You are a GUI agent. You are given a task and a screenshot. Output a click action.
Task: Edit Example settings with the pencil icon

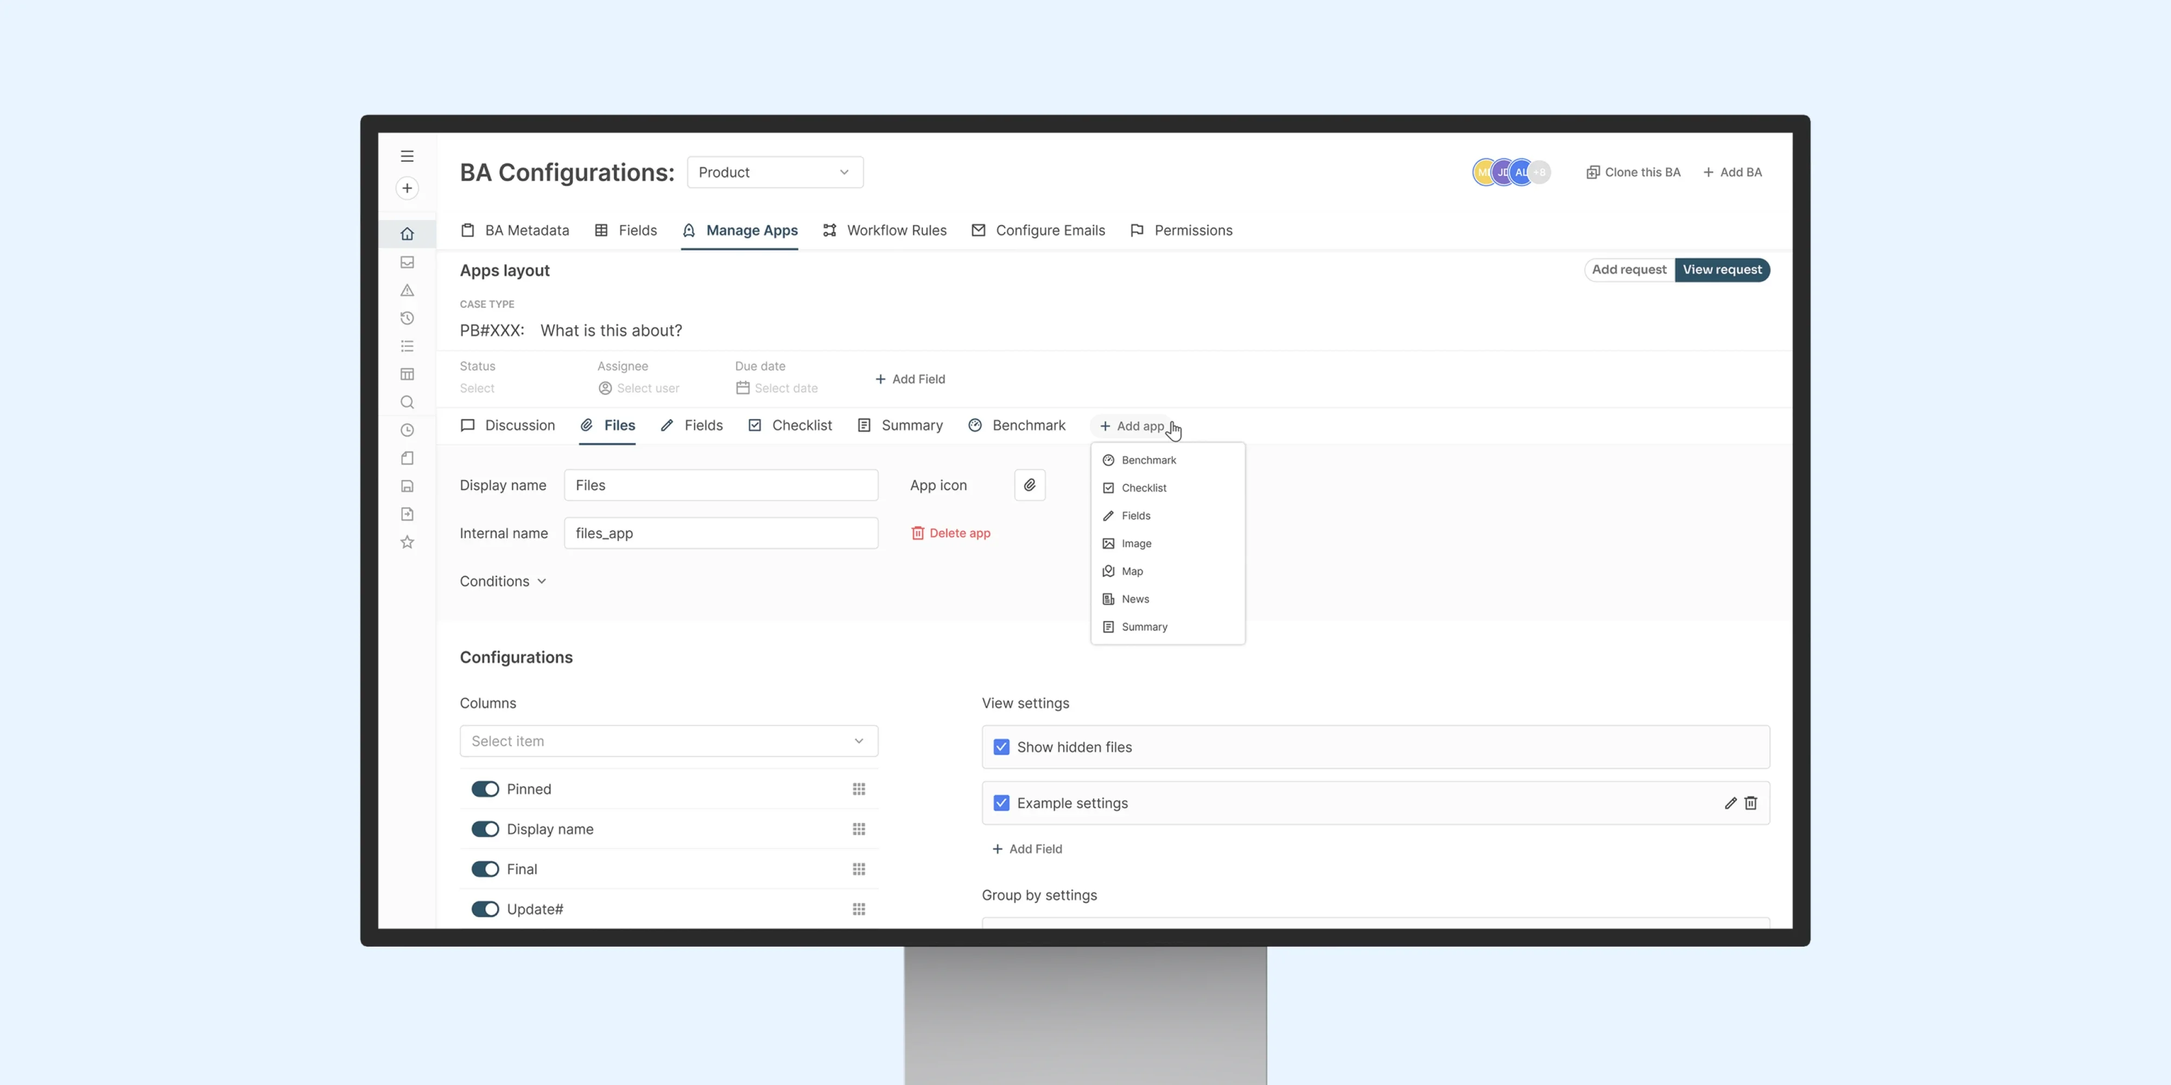coord(1730,803)
